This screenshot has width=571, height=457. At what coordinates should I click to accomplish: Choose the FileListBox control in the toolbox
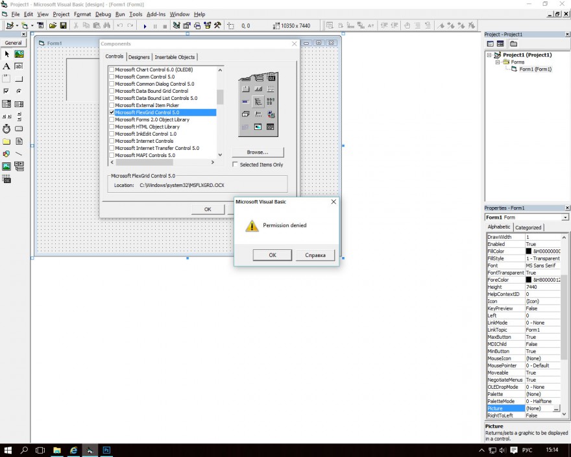tap(19, 142)
